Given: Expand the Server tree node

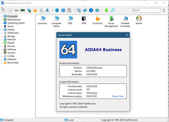Looking at the screenshot, I should [2, 26].
